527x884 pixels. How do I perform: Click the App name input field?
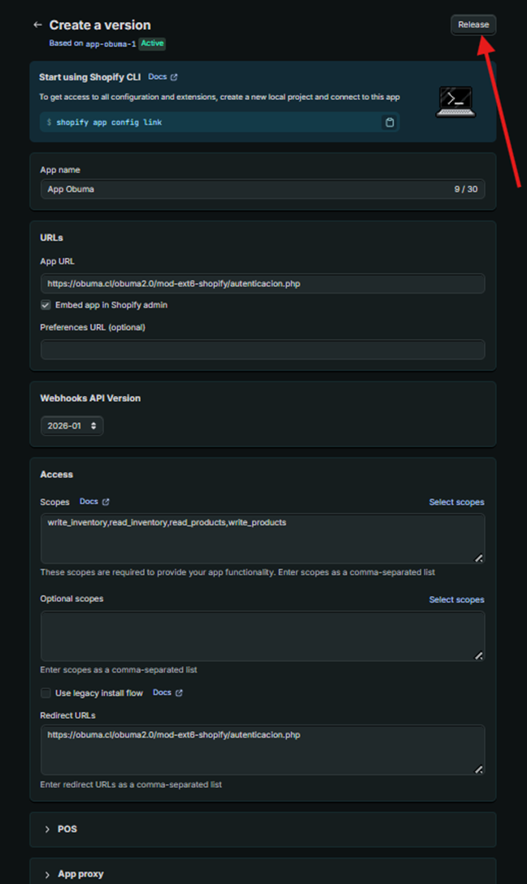244,189
